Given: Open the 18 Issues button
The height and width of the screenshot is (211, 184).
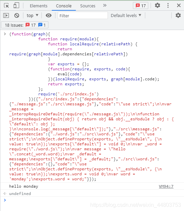Looking at the screenshot, I should [x=25, y=25].
